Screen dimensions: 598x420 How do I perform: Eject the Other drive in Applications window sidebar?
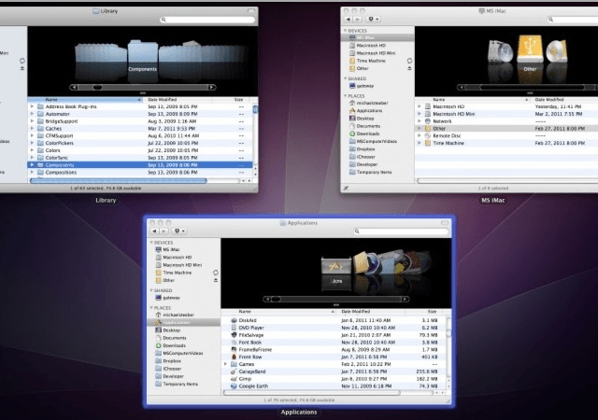pos(216,280)
